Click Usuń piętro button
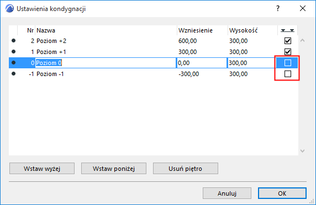The height and width of the screenshot is (205, 316). click(186, 169)
